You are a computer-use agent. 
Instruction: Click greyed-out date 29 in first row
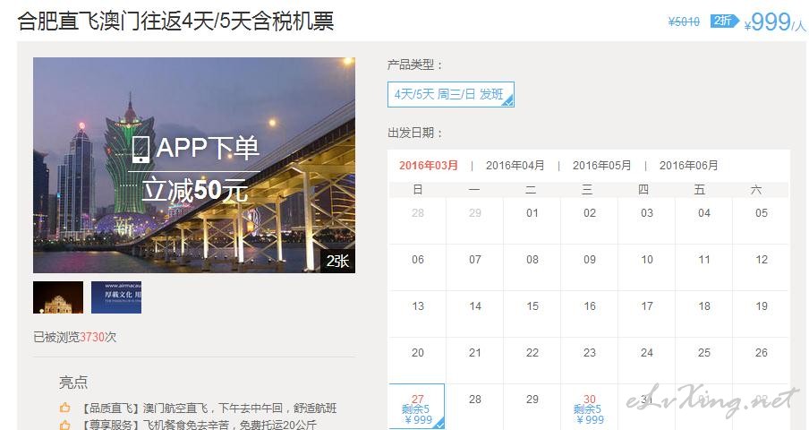pyautogui.click(x=474, y=213)
